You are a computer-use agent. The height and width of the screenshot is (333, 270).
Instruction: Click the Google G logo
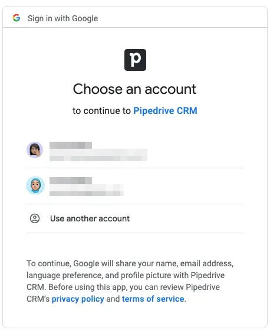(17, 18)
